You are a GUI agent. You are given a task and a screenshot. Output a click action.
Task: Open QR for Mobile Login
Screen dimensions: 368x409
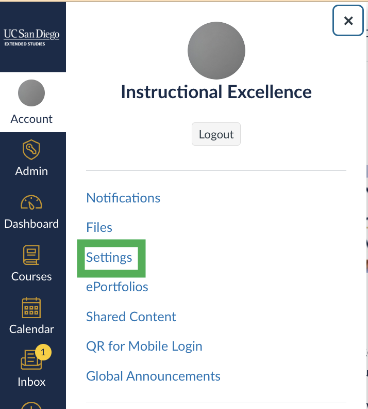pos(144,346)
